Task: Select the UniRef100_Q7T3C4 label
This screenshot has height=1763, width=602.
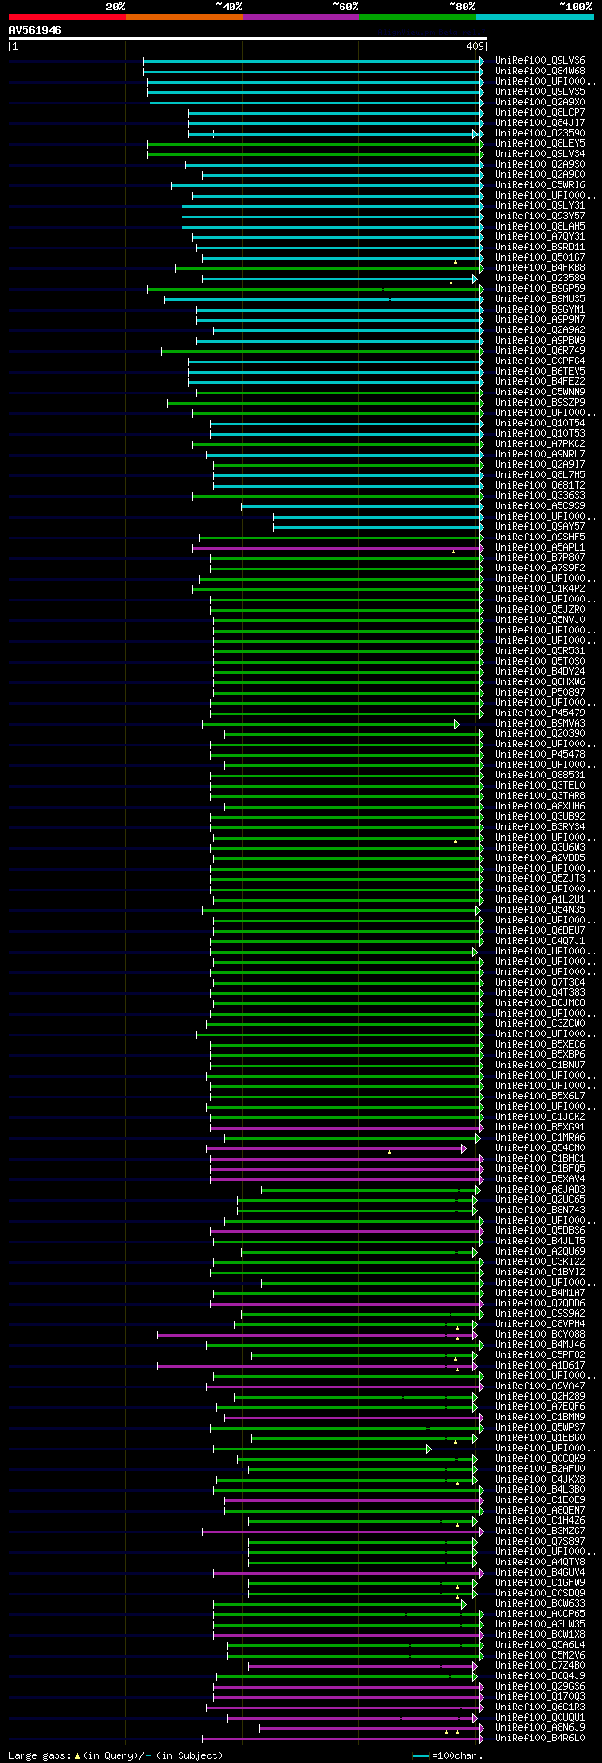Action: pos(540,983)
